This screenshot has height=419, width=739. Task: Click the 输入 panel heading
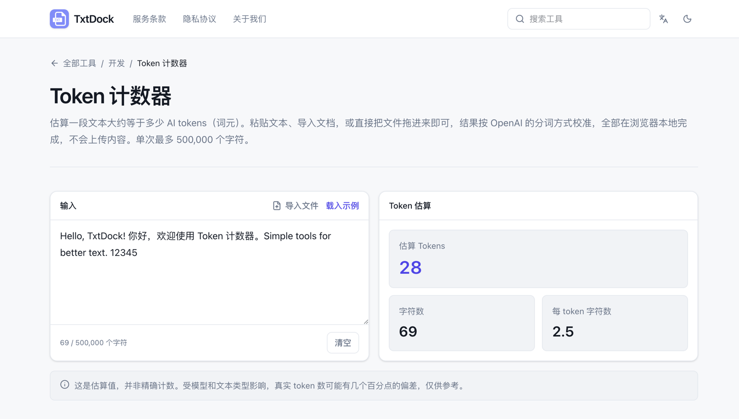68,206
